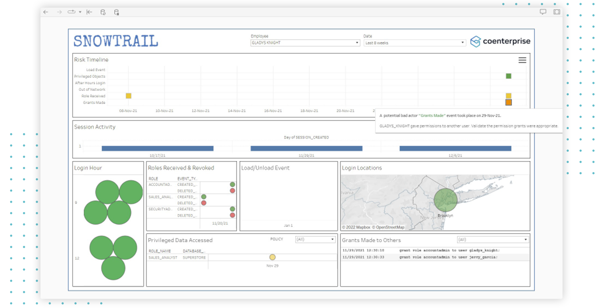Open the Grants Made to Others (All) dropdown
This screenshot has width=603, height=308.
(x=493, y=239)
